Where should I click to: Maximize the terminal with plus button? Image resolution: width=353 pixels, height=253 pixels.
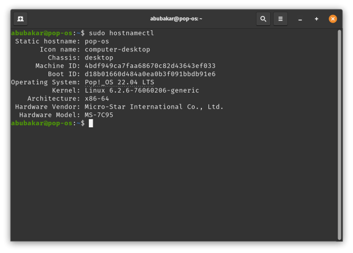point(317,19)
